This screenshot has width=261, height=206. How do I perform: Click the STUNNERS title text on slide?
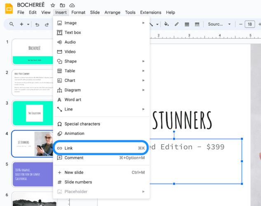point(182,120)
